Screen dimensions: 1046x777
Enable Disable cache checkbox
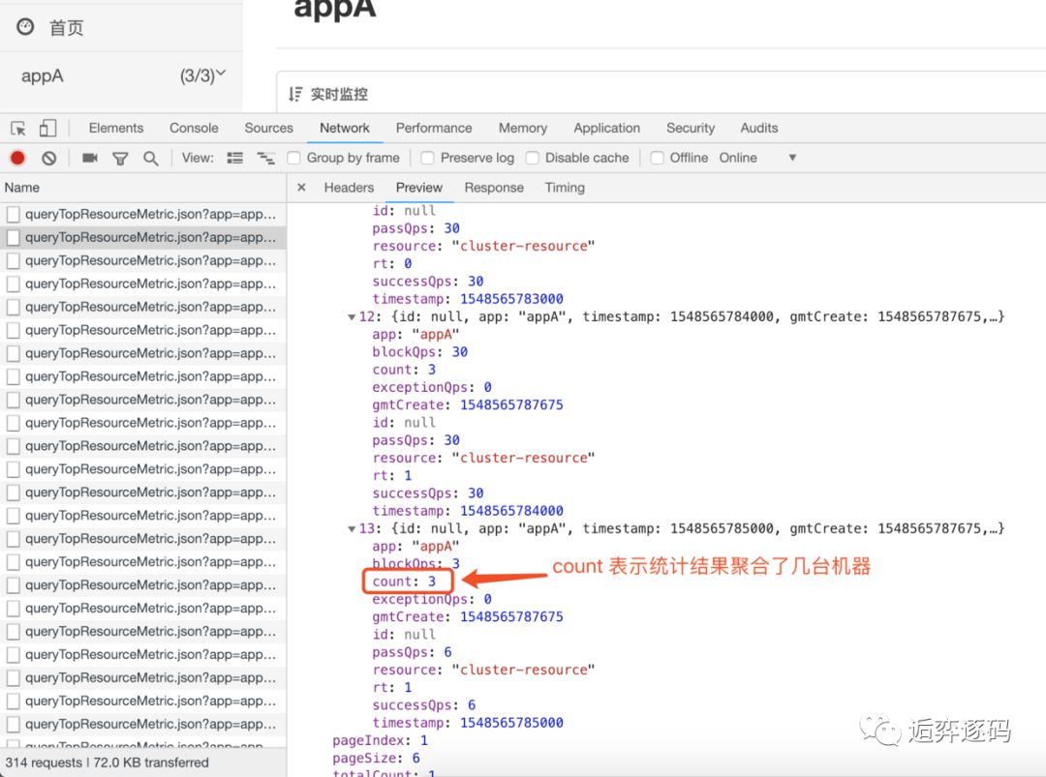[x=533, y=158]
